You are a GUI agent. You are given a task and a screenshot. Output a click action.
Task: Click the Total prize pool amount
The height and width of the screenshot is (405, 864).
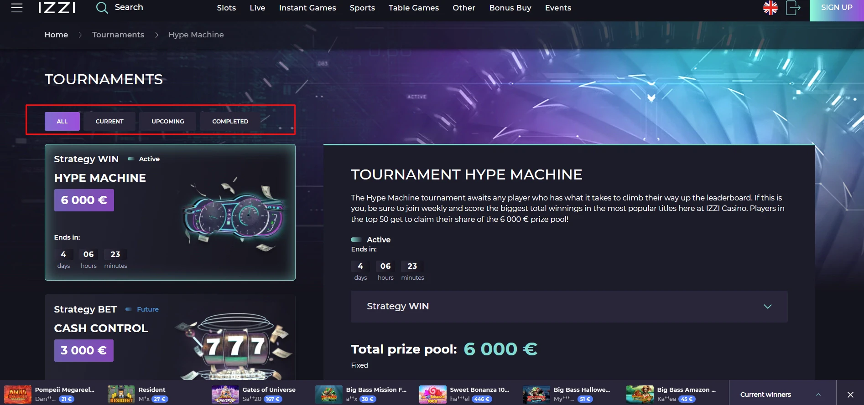coord(500,349)
